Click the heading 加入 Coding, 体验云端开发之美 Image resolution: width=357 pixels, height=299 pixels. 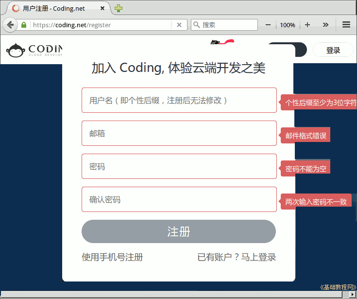pyautogui.click(x=179, y=68)
